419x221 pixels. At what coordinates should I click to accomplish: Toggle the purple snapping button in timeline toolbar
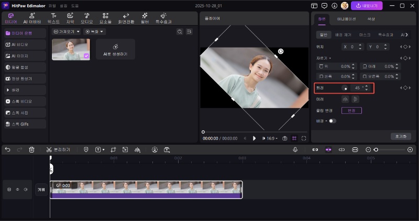tap(328, 150)
